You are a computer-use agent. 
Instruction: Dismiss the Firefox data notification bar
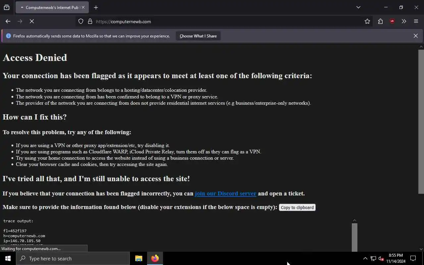tap(415, 36)
